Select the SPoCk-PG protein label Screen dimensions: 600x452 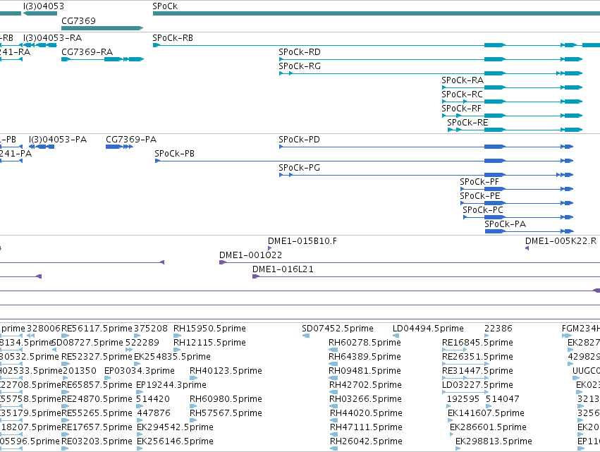(x=299, y=168)
